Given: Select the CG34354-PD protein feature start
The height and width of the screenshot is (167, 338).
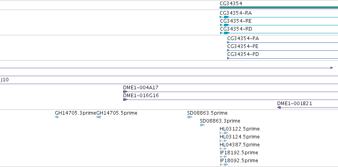Looking at the screenshot, I should click(x=228, y=58).
